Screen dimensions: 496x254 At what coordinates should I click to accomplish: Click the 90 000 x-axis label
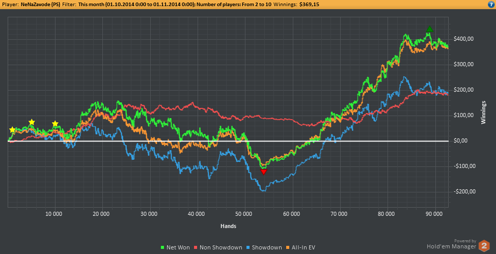pos(435,214)
